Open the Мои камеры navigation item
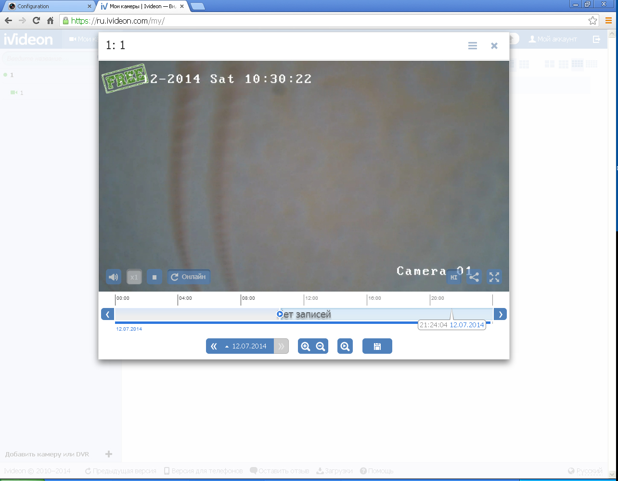 pos(83,39)
